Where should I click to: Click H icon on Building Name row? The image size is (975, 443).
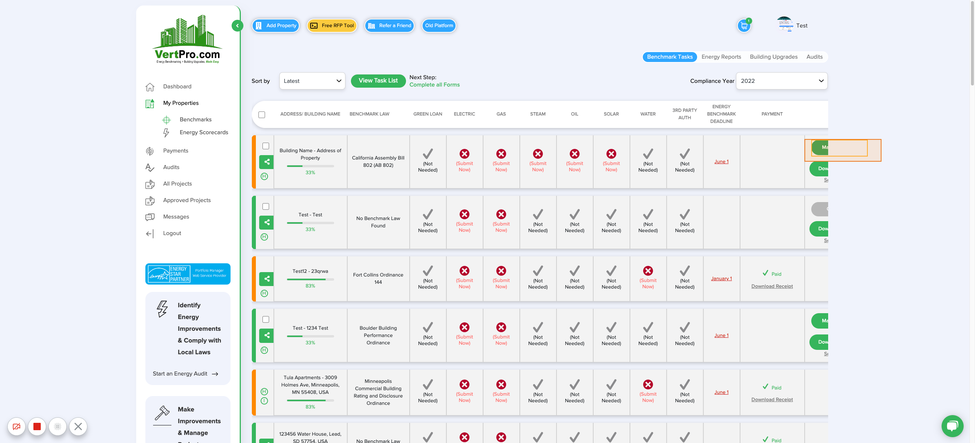[264, 176]
